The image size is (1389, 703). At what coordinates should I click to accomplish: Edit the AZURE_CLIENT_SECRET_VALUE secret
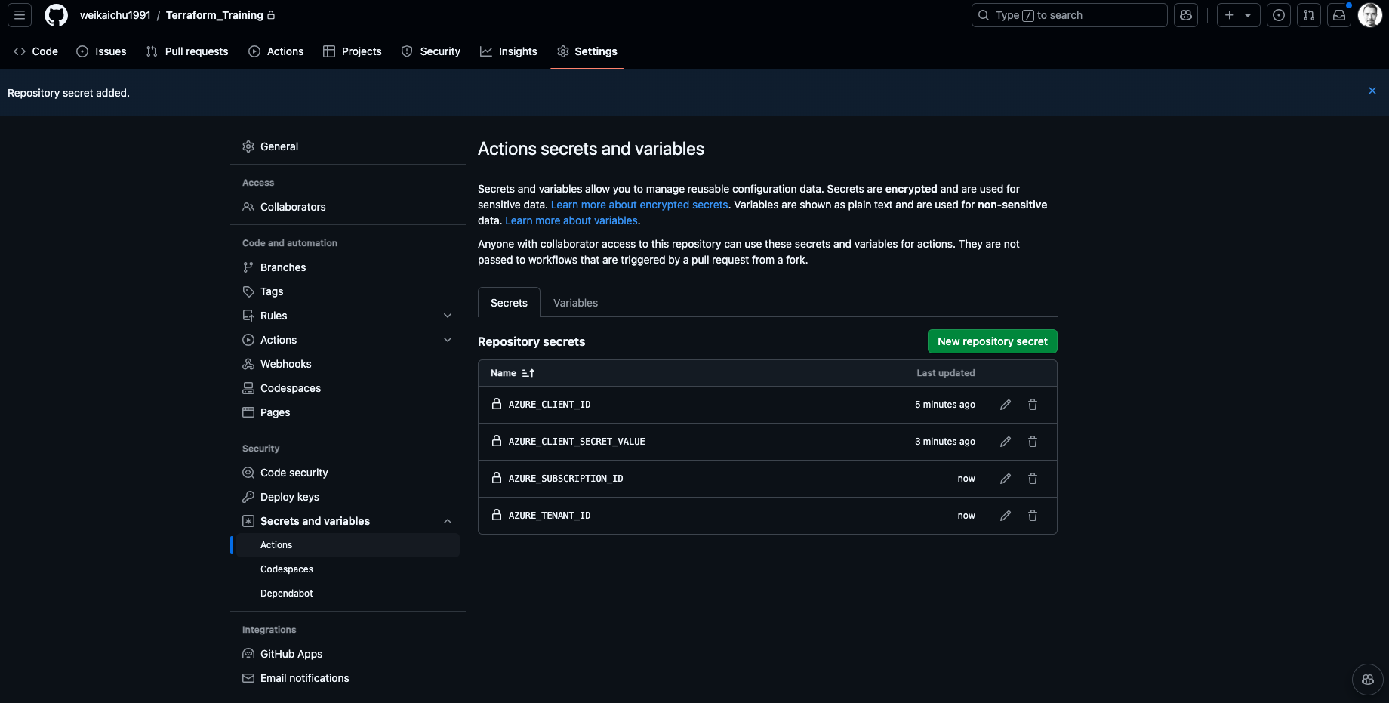(1006, 442)
